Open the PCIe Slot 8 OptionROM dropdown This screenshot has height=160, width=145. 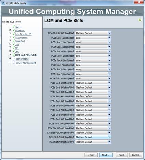click(x=93, y=115)
